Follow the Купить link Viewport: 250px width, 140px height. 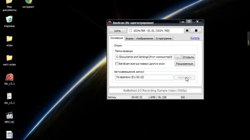pos(195,38)
